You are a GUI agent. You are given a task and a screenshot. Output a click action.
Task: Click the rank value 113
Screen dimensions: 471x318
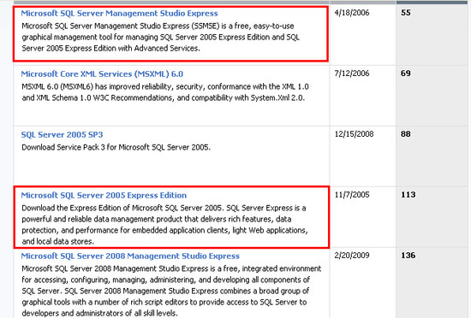(x=408, y=195)
